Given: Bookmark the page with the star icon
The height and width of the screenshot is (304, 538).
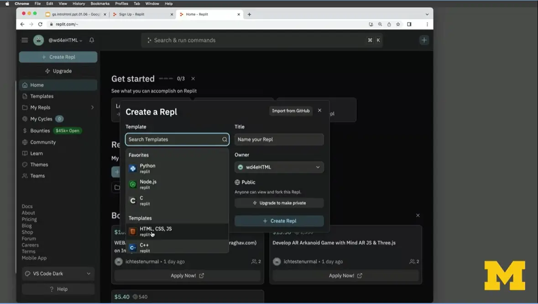Looking at the screenshot, I should click(x=398, y=24).
